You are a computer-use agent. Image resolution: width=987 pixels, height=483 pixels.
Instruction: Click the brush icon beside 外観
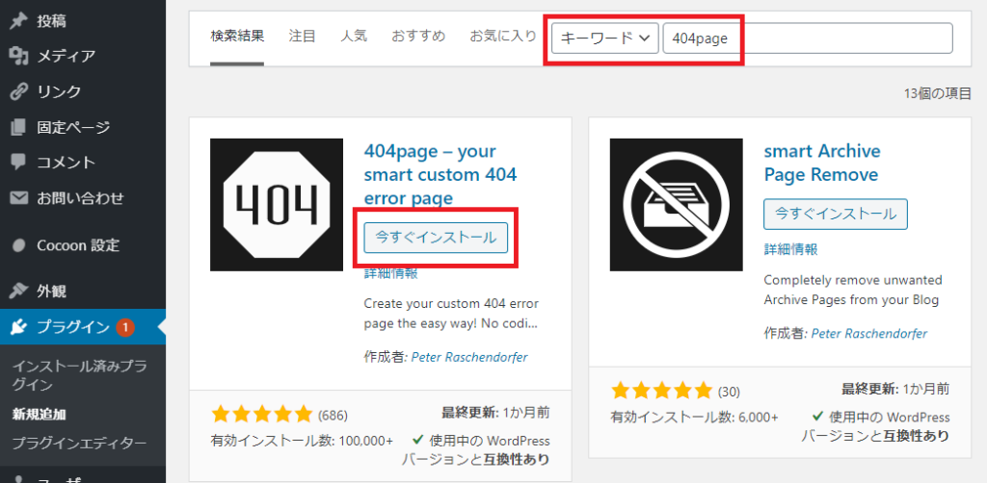click(x=19, y=291)
